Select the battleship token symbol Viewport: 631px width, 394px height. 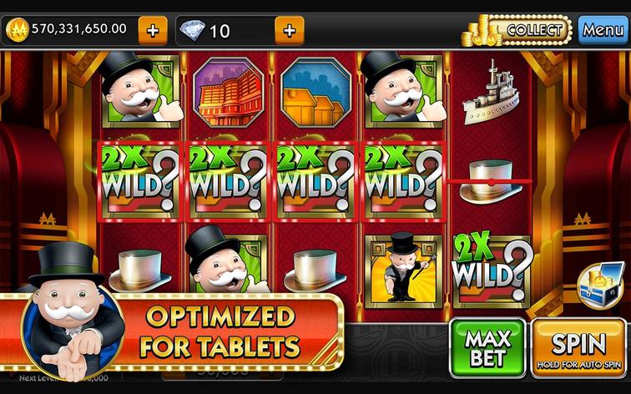[x=491, y=92]
